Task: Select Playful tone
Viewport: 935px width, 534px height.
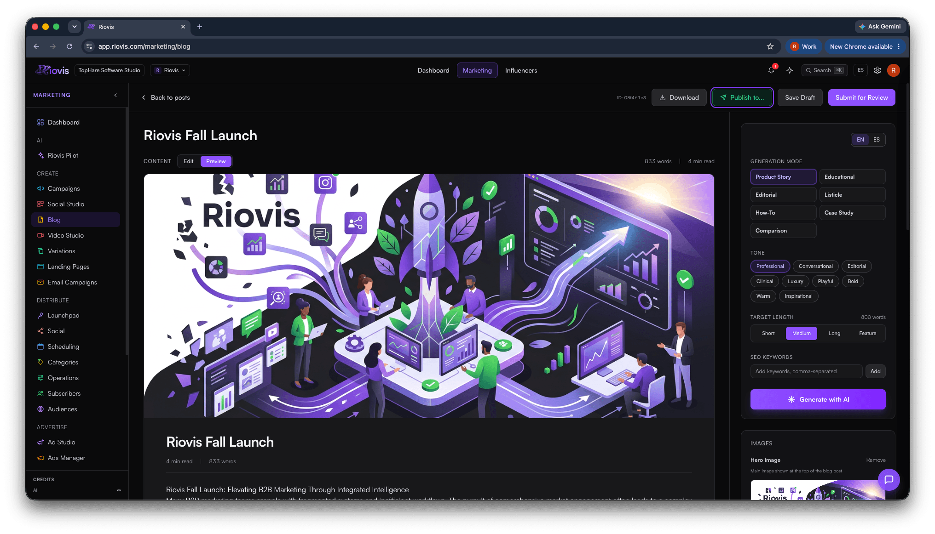Action: point(825,281)
